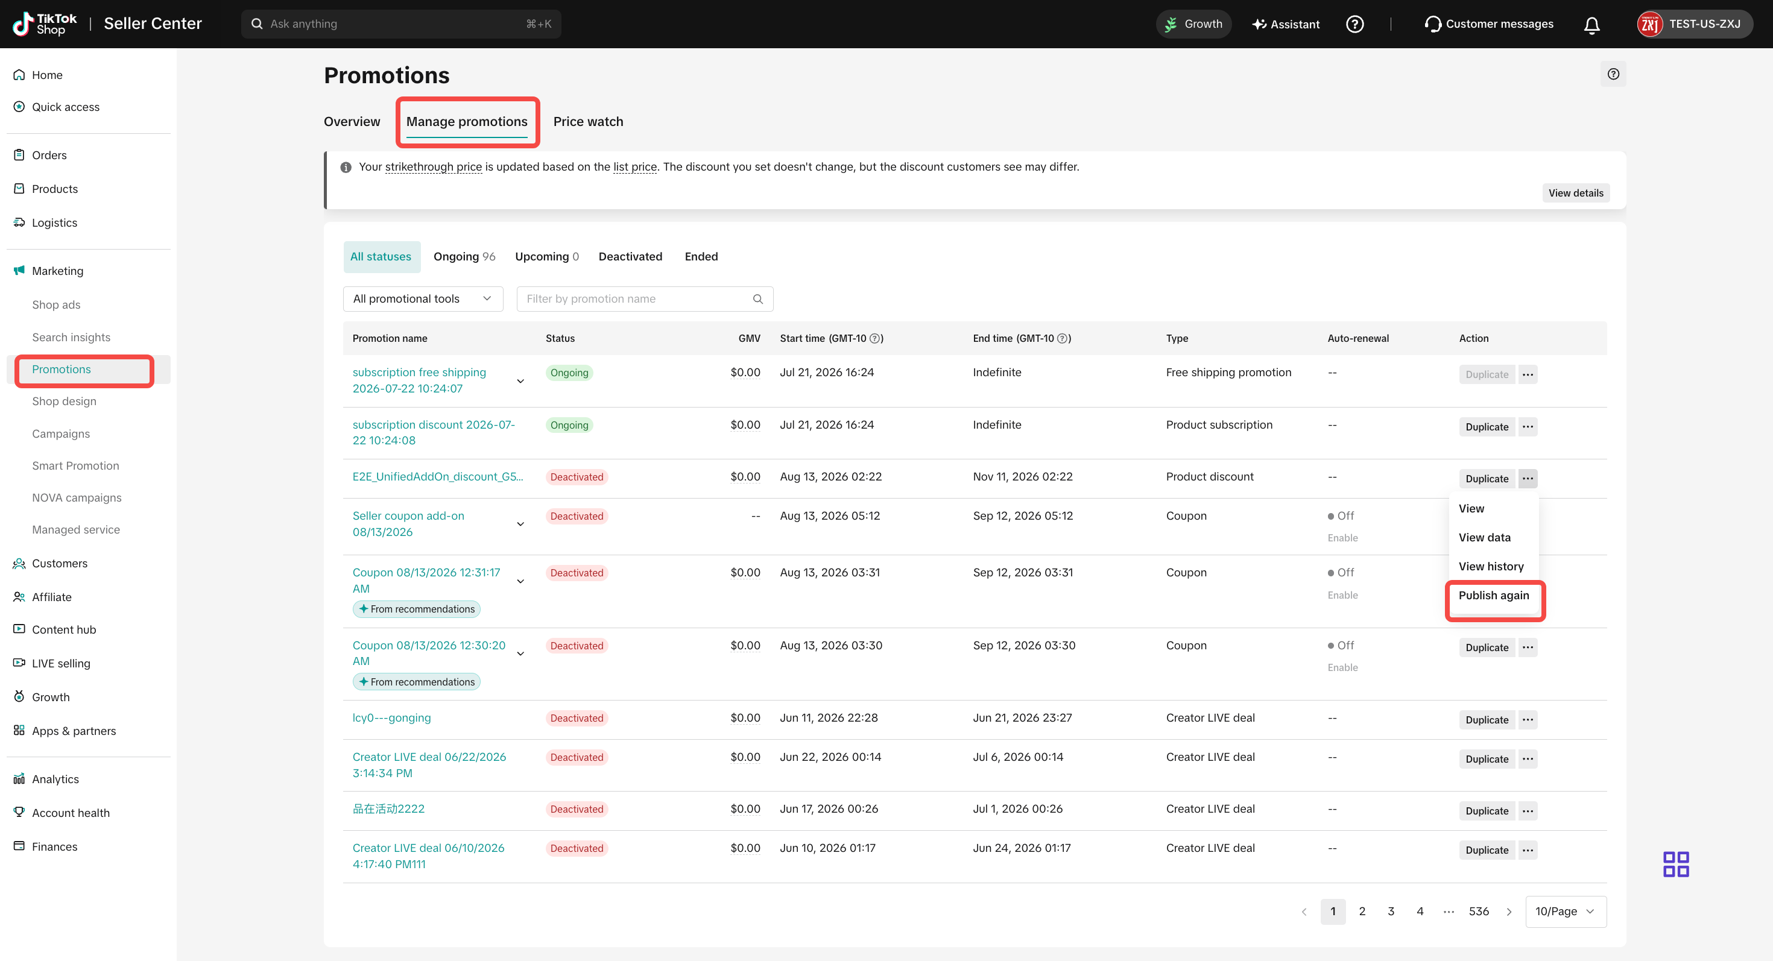Open more actions for lcy0---gonging row
This screenshot has width=1773, height=961.
tap(1528, 720)
